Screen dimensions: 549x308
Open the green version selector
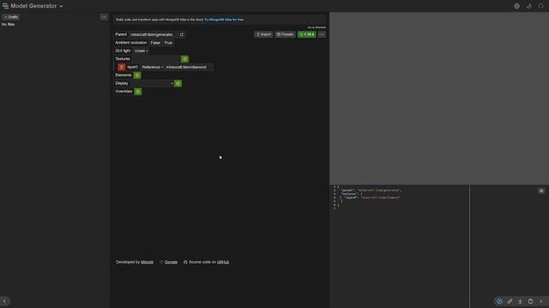(307, 34)
